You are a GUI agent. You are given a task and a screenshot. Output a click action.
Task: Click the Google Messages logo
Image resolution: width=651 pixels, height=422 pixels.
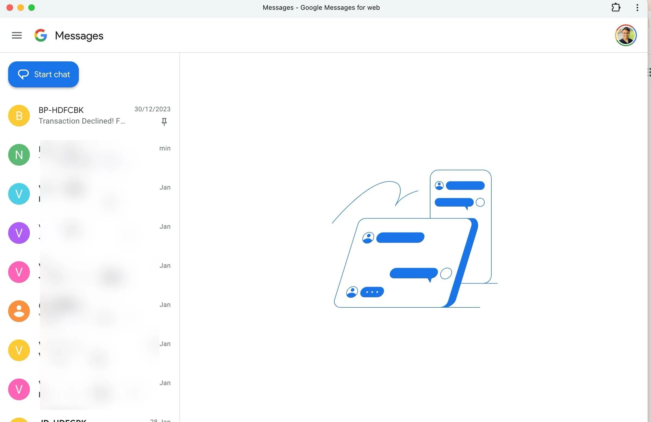coord(41,35)
